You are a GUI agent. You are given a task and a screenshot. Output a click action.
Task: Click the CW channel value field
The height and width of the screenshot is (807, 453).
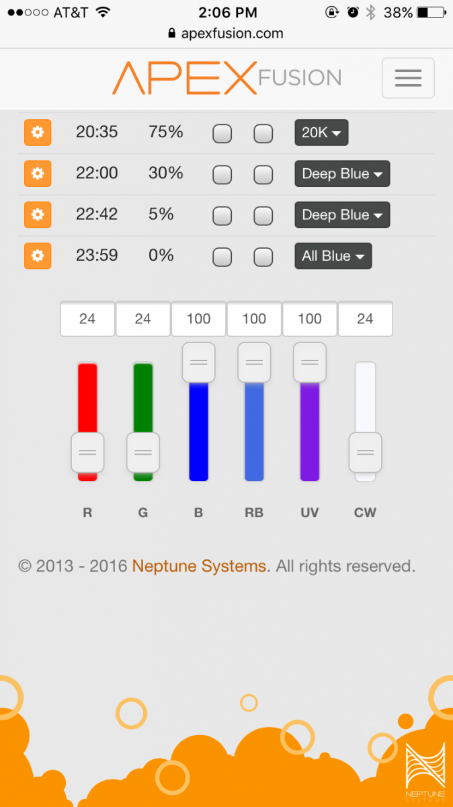[365, 319]
